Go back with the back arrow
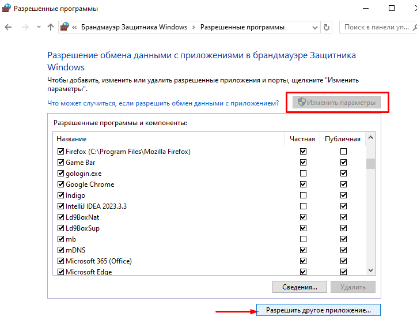The height and width of the screenshot is (320, 417). [8, 27]
